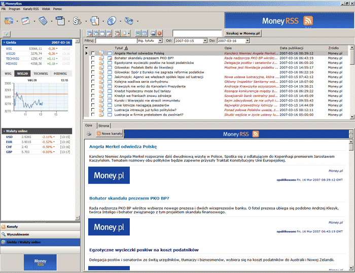Click the Nowe kanały button

pyautogui.click(x=110, y=133)
